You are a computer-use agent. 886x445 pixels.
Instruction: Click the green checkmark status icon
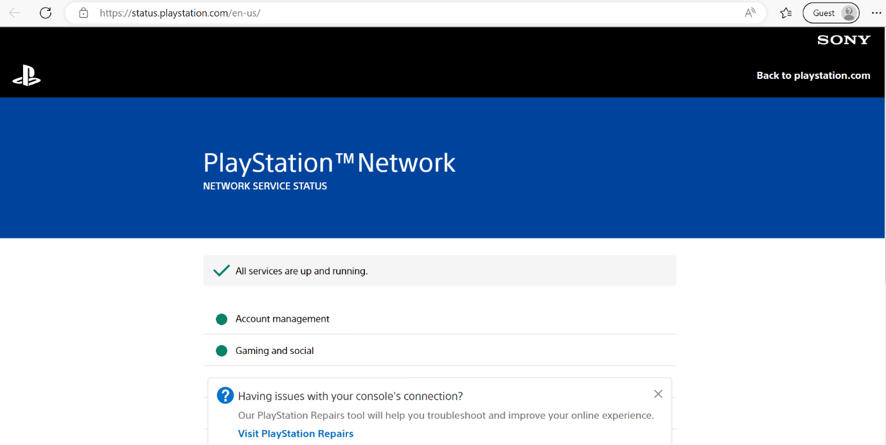tap(221, 270)
